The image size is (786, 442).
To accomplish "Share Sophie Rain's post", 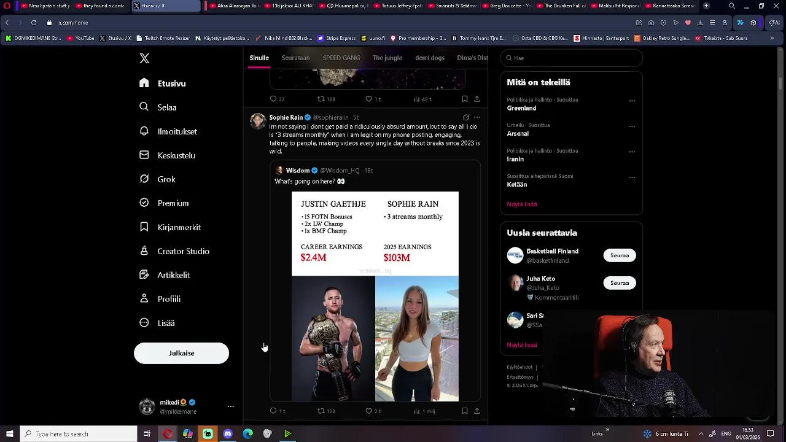I will (477, 411).
